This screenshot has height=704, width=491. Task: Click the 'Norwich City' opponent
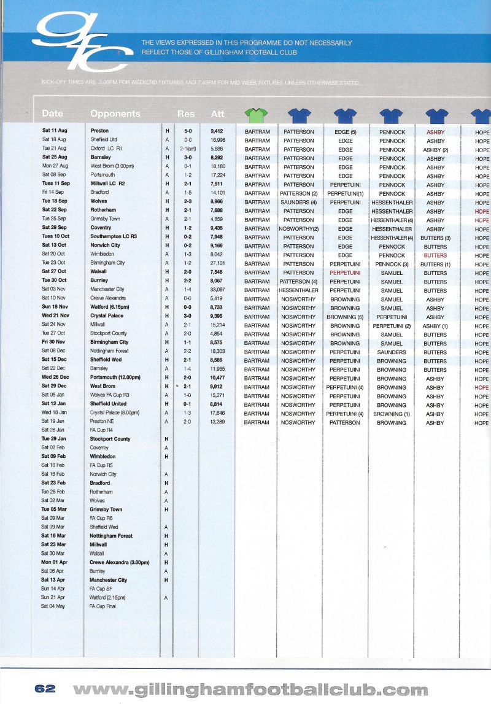click(x=106, y=245)
